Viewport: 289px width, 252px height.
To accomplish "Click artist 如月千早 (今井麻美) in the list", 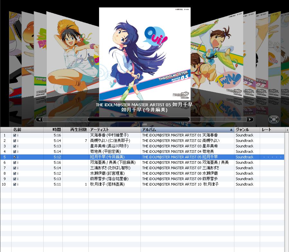I will tap(107, 157).
